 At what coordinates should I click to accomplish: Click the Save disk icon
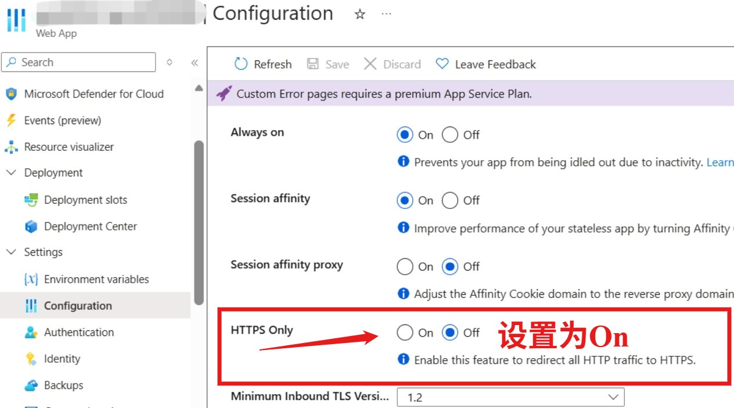click(312, 64)
